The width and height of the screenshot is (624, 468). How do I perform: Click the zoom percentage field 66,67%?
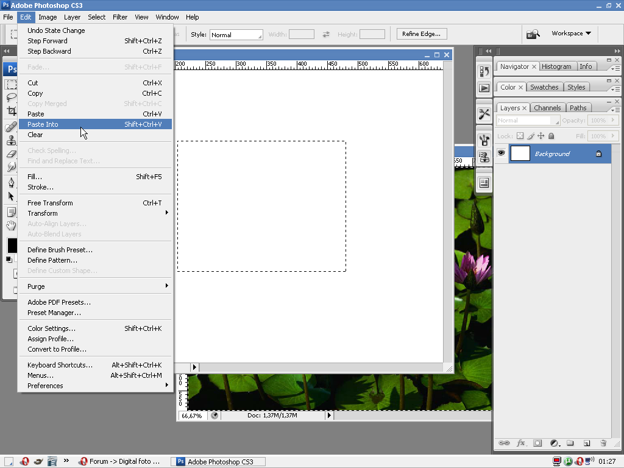point(192,416)
